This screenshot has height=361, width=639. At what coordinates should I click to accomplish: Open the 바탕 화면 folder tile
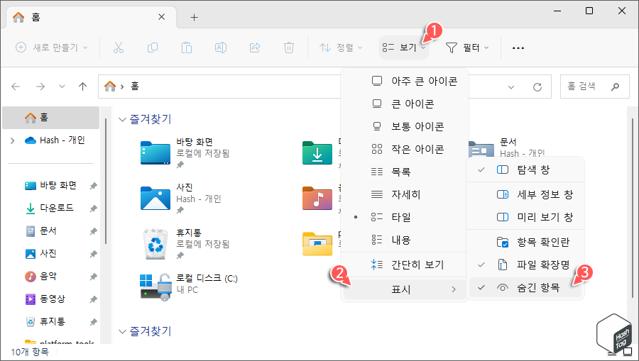tap(185, 153)
